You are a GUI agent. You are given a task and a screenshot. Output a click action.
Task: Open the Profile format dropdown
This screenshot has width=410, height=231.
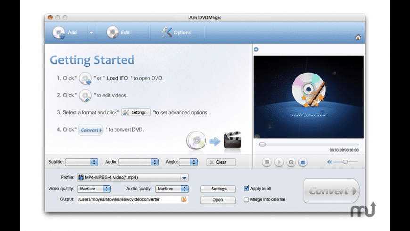click(132, 178)
